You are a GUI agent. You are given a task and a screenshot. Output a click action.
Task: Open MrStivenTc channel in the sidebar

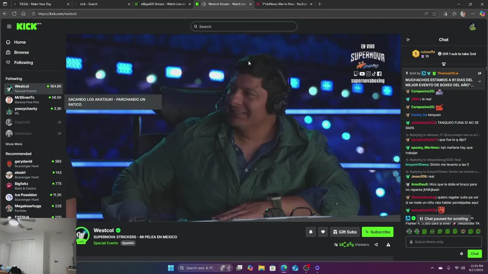pyautogui.click(x=34, y=100)
